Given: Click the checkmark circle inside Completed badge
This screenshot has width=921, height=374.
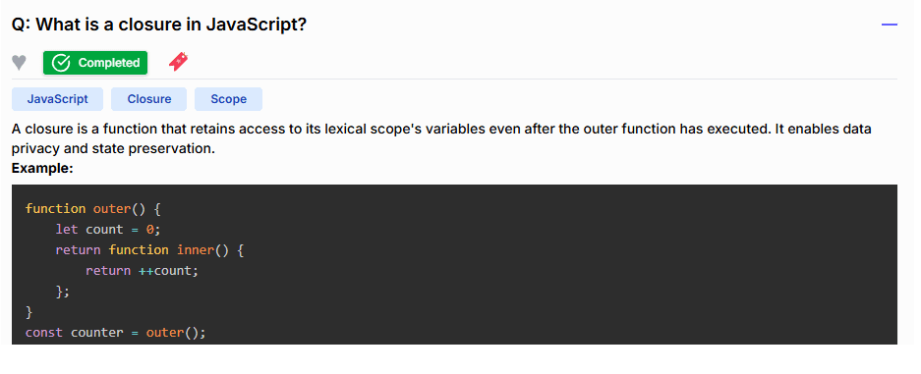Looking at the screenshot, I should click(x=61, y=63).
